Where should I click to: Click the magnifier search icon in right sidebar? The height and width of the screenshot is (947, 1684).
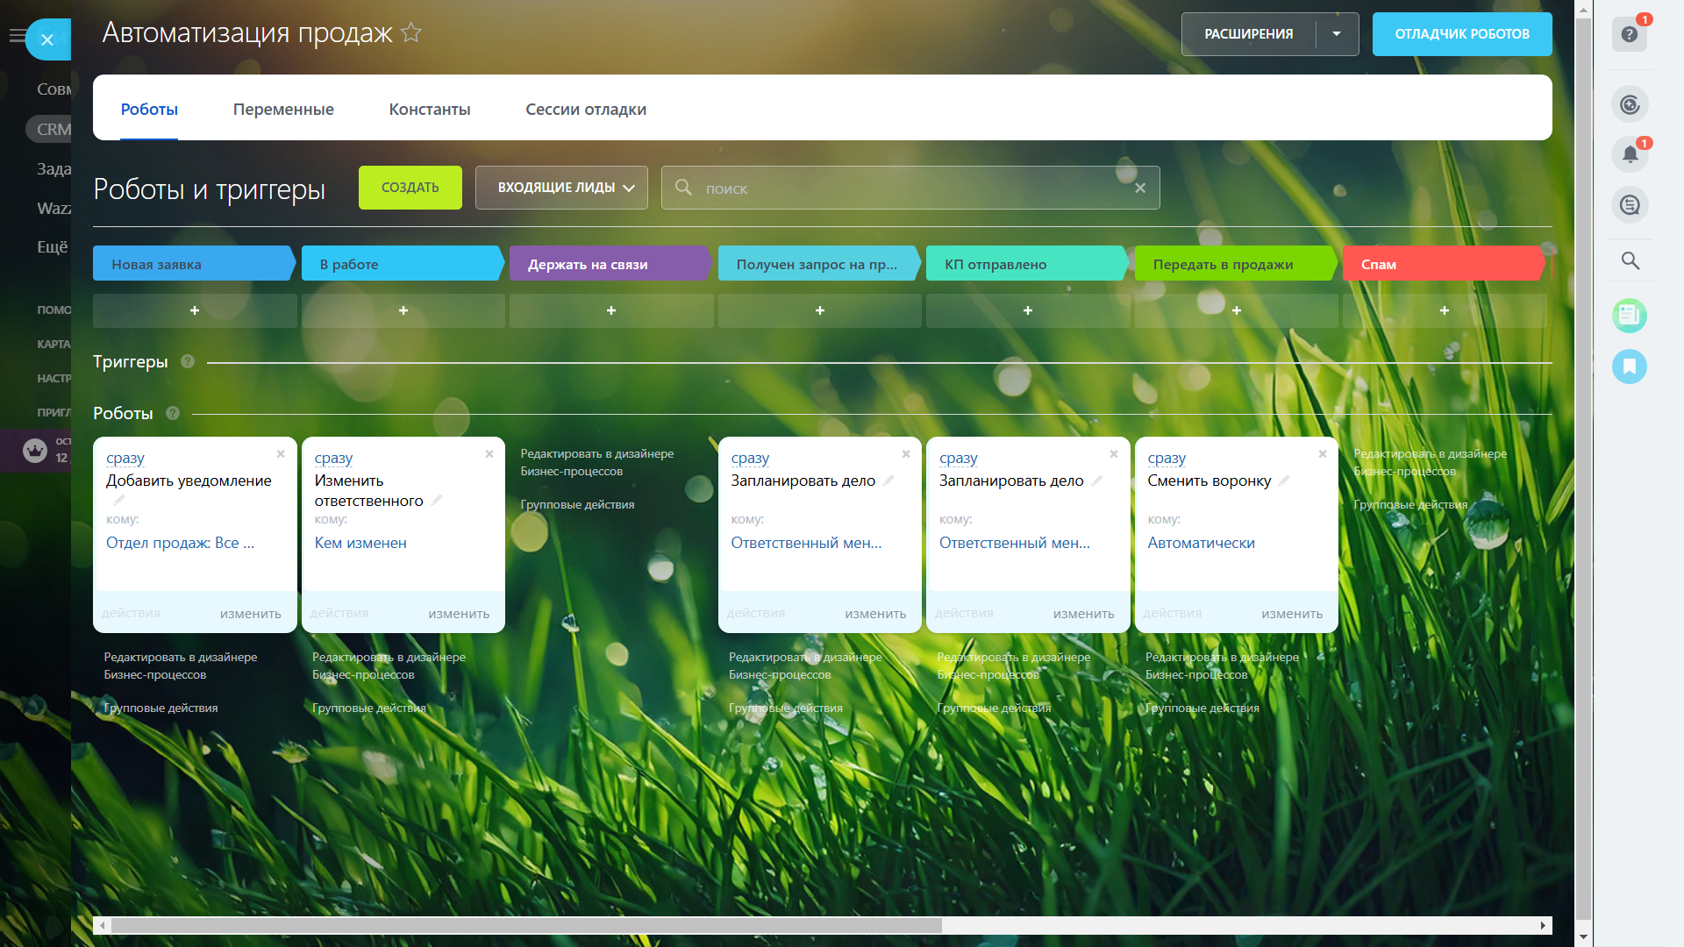coord(1630,260)
